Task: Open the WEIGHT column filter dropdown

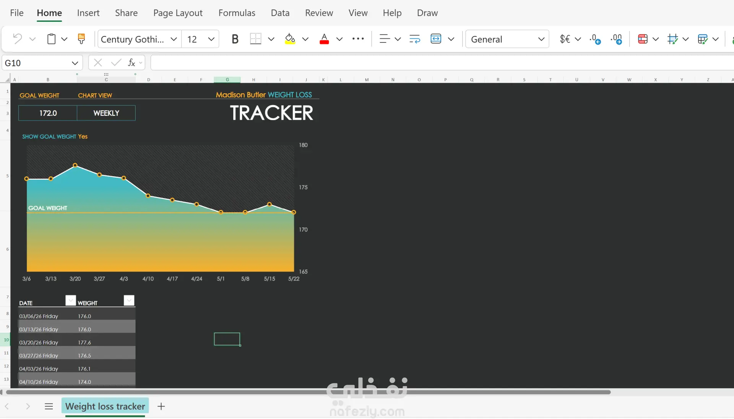Action: tap(129, 300)
